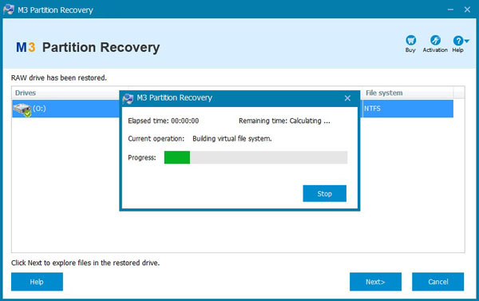The image size is (479, 301).
Task: Click the 'Elapsed time: 00:00:00' text
Action: (164, 121)
